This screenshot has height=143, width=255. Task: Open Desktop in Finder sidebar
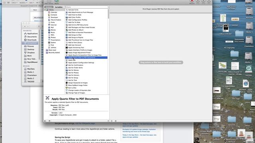(31, 49)
